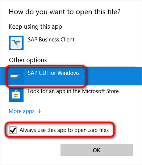Expand the More apps list
The image size is (142, 165).
pos(25,111)
